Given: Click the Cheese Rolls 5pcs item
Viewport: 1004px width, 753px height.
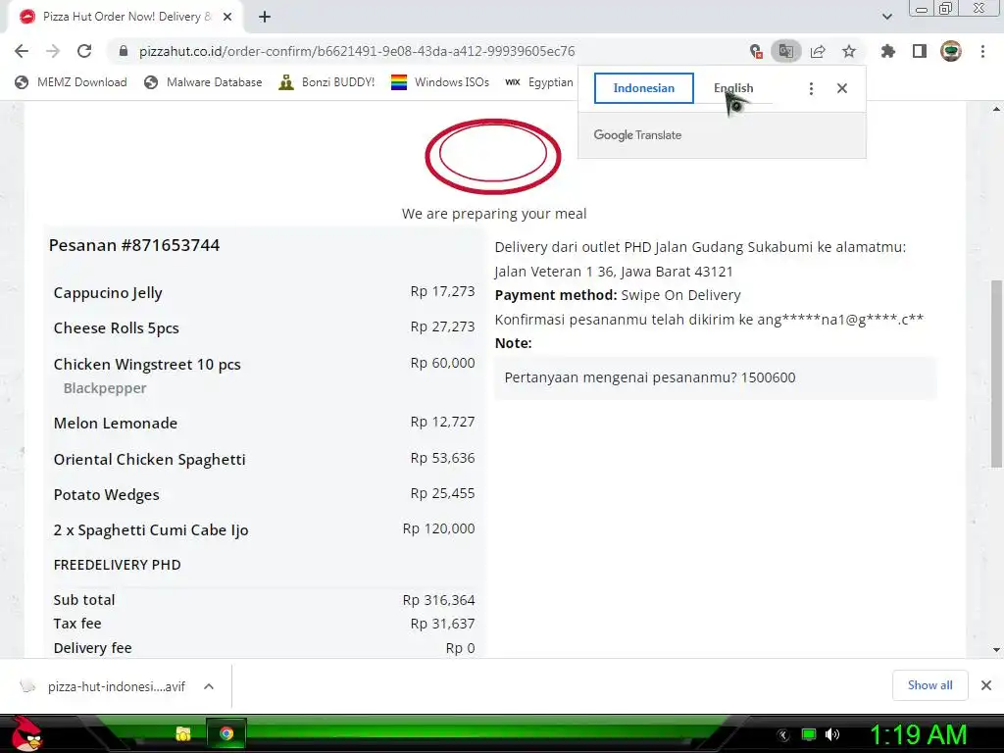Looking at the screenshot, I should [116, 327].
